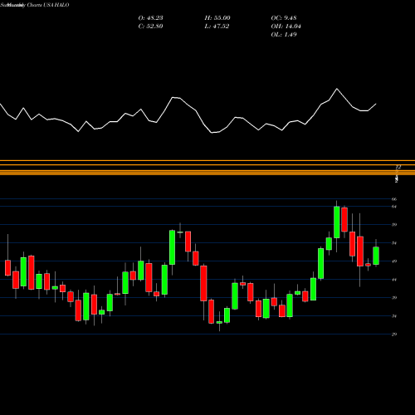Viewport: 415px width, 415px height.
Task: Select the open value 'O: 48.23'
Action: (150, 18)
